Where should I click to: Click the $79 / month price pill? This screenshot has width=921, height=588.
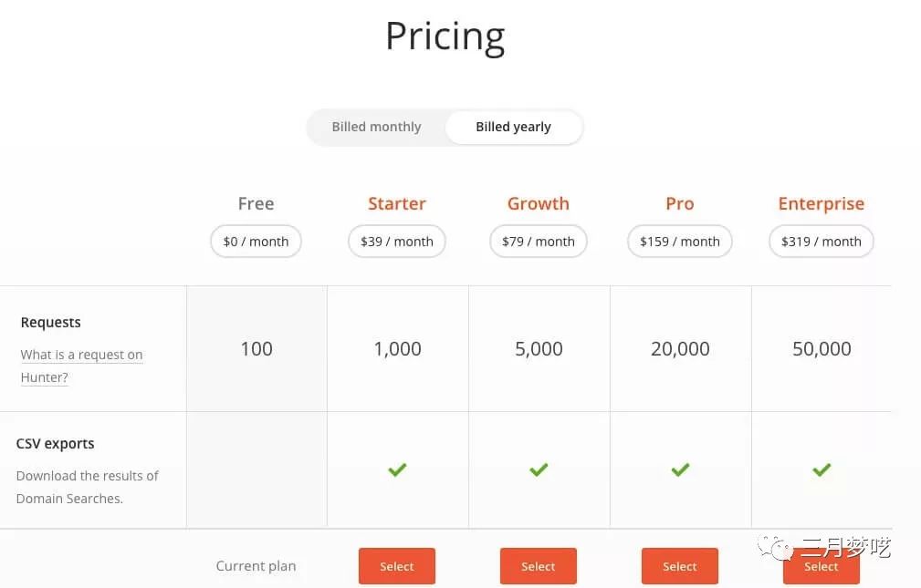click(539, 242)
